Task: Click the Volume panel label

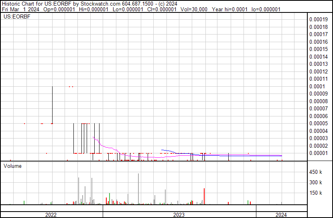Action: [12, 166]
